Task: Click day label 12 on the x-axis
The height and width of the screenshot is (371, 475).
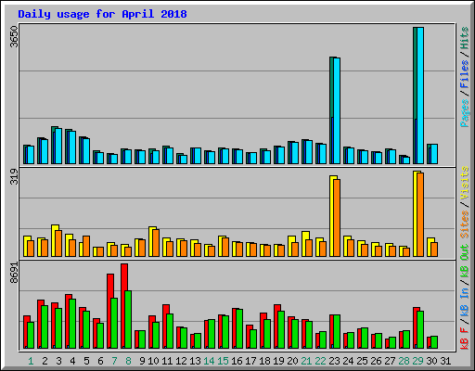Action: point(181,361)
